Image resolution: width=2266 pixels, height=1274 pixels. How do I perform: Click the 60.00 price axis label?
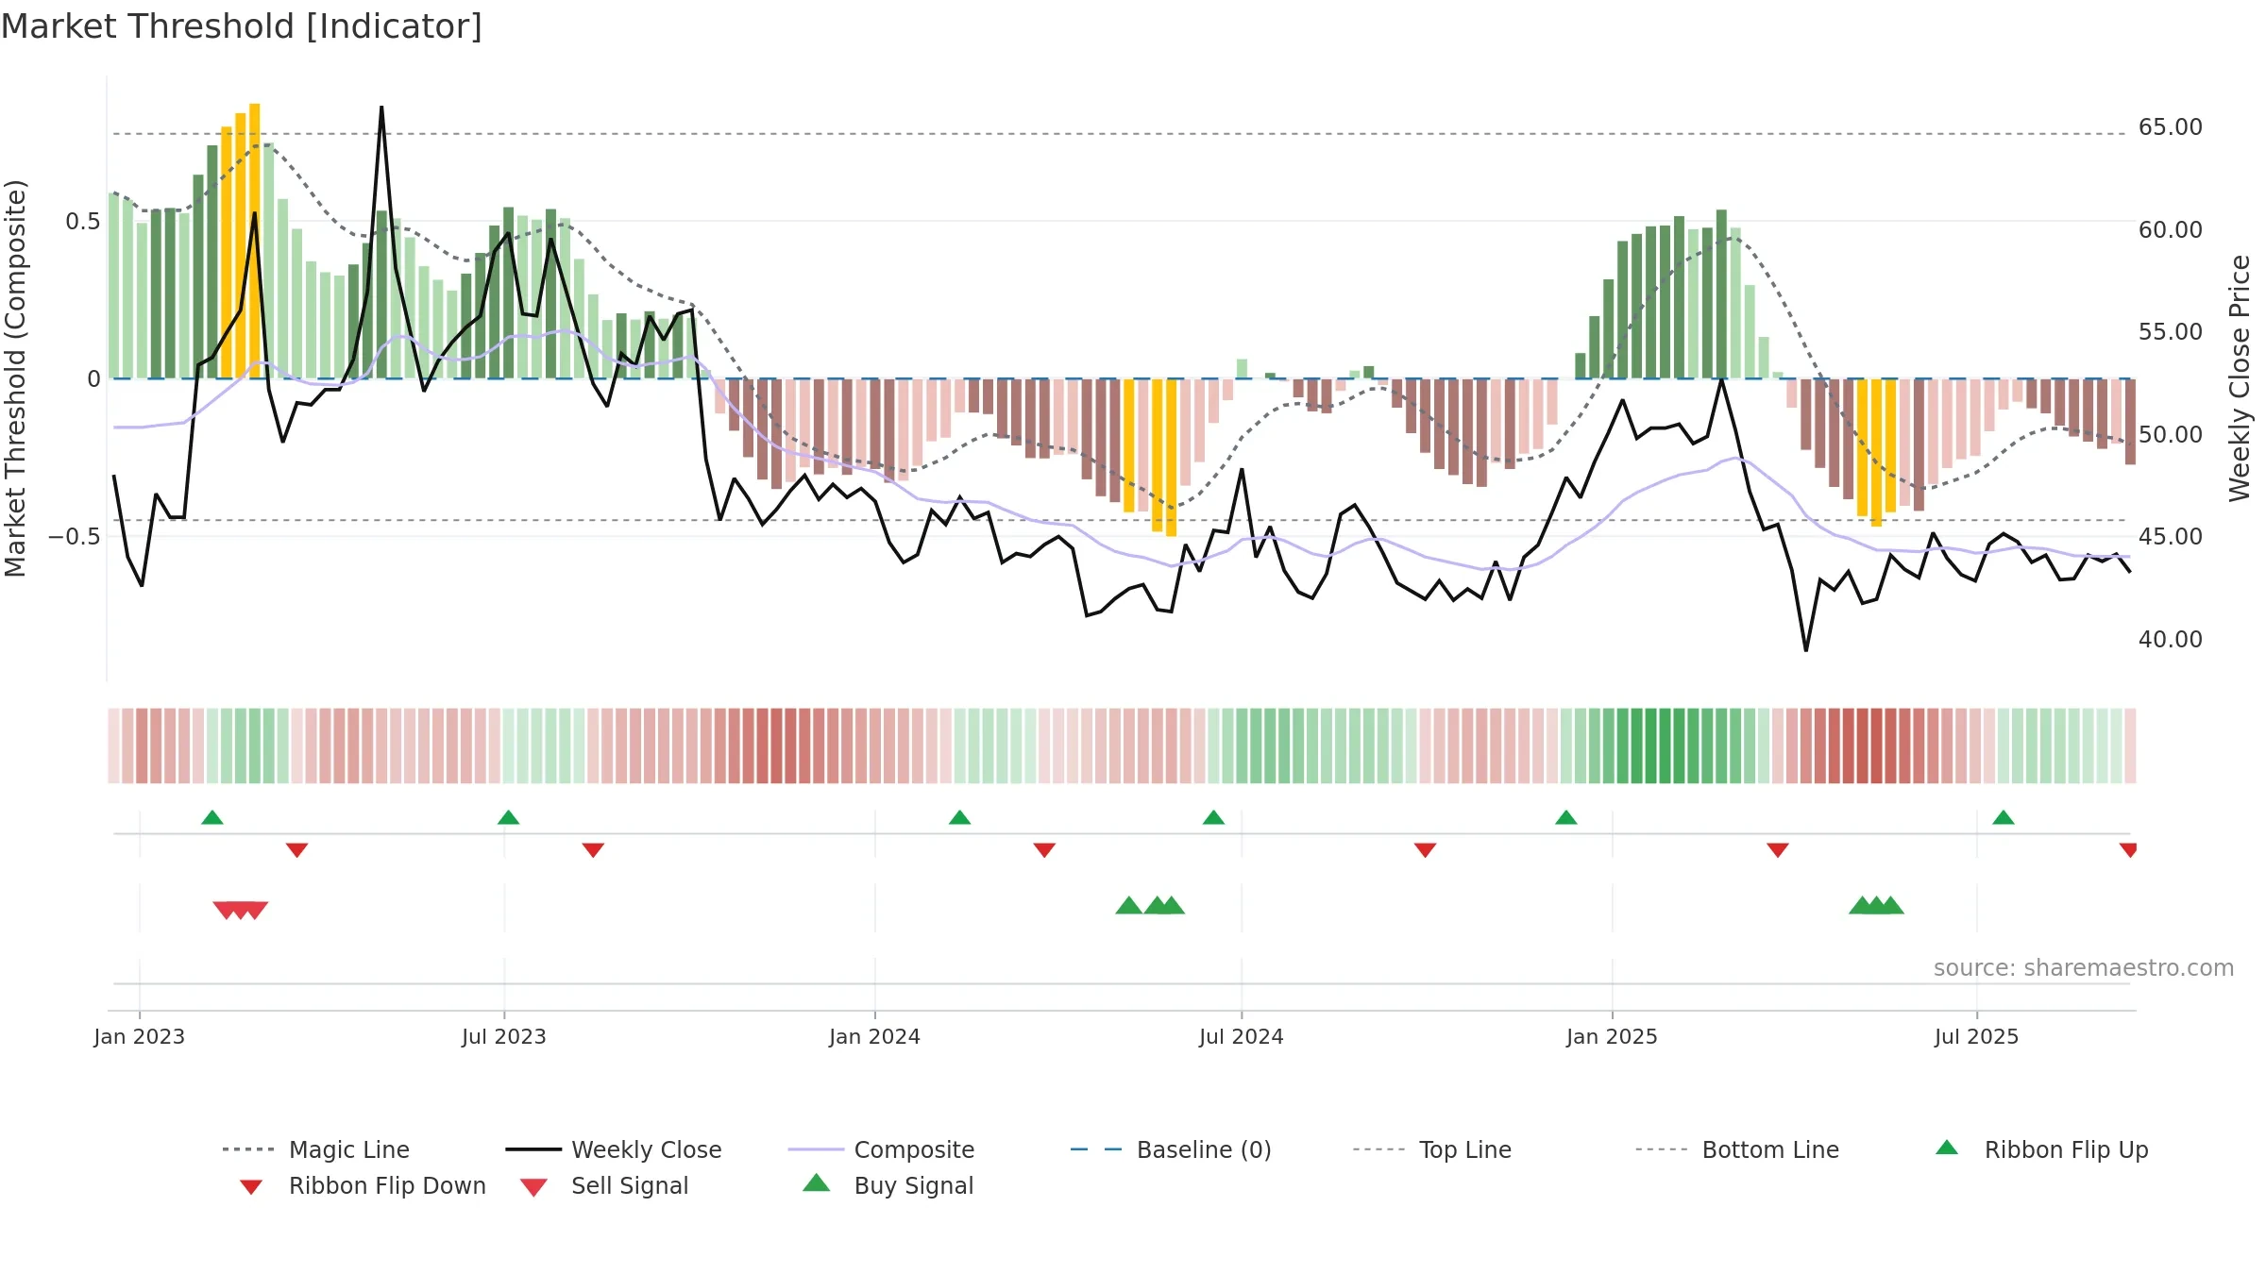click(2170, 230)
